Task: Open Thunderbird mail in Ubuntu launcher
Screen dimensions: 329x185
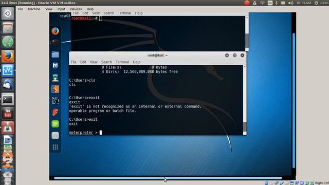Action: [8, 85]
